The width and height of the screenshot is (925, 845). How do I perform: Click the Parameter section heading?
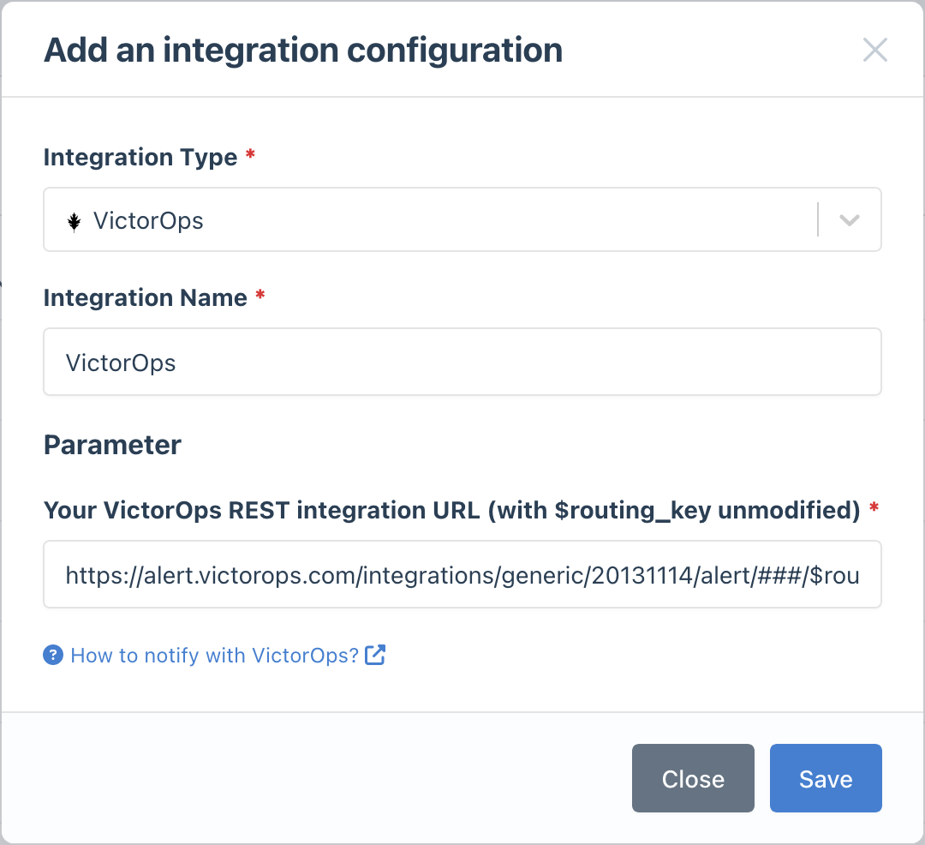click(111, 445)
